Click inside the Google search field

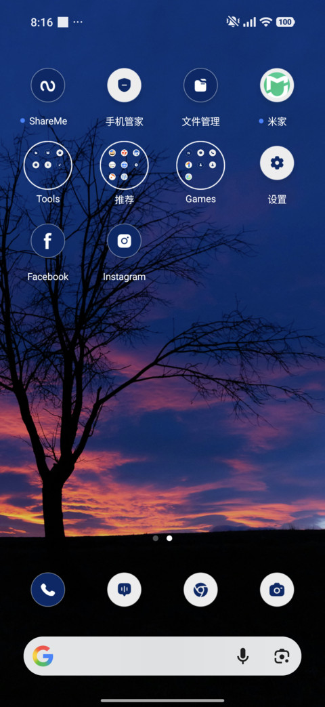162,656
